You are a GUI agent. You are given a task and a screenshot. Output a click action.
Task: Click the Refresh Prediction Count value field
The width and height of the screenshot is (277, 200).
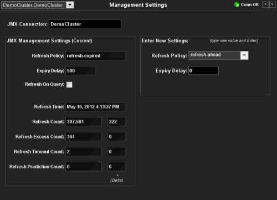click(84, 166)
